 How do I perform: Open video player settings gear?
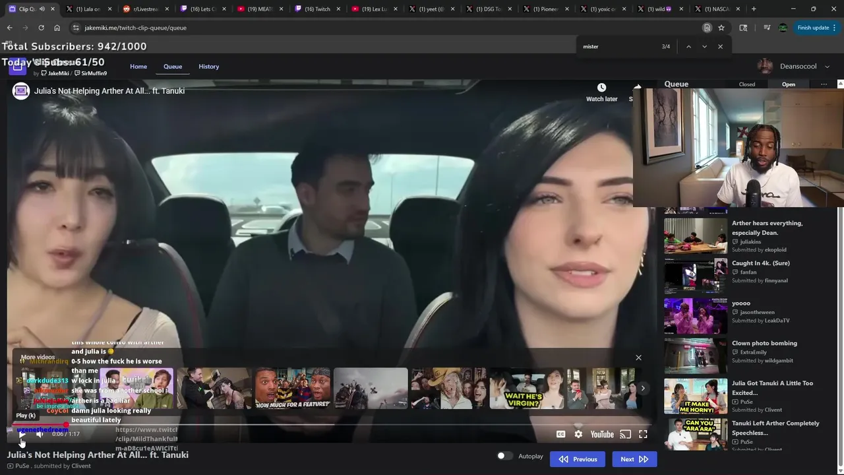click(578, 434)
